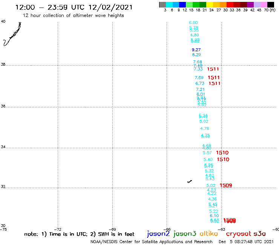Viewport: 279px width, 245px height.
Task: Select the 'jason2' satellite legend label
Action: pyautogui.click(x=158, y=234)
